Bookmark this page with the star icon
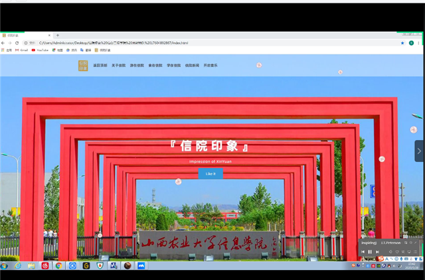Image resolution: width=425 pixels, height=280 pixels. [x=402, y=42]
